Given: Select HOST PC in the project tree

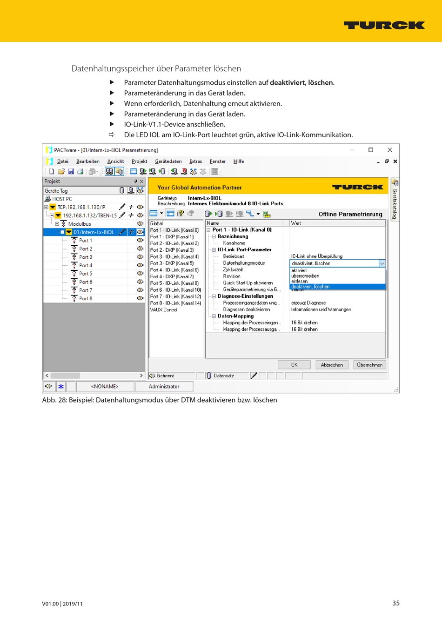Looking at the screenshot, I should pyautogui.click(x=62, y=199).
